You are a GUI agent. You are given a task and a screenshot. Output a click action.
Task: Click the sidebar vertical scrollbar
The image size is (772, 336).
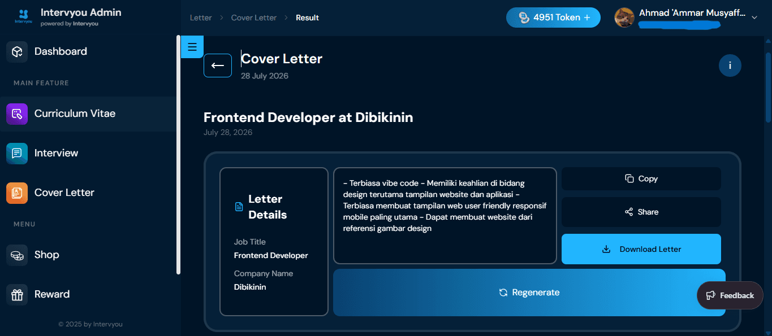(x=179, y=155)
